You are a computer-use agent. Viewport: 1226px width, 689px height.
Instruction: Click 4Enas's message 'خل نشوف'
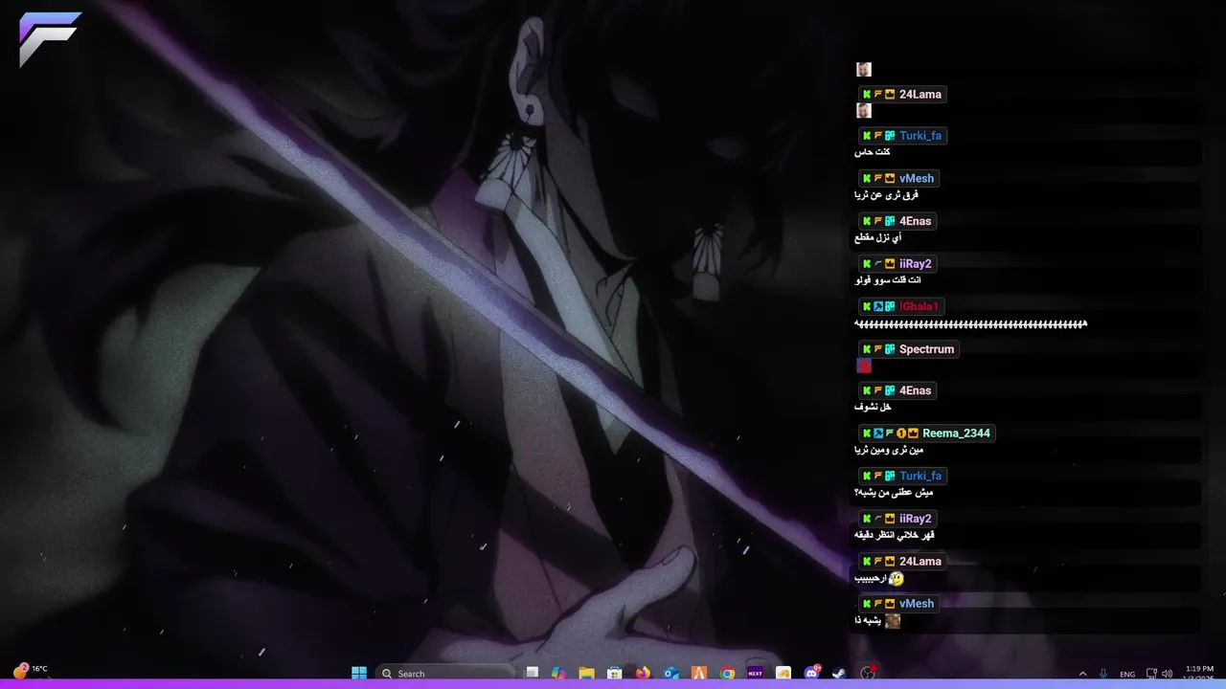click(873, 407)
